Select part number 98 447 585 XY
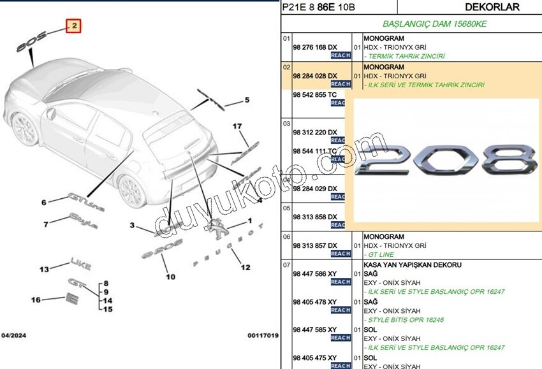 [314, 329]
